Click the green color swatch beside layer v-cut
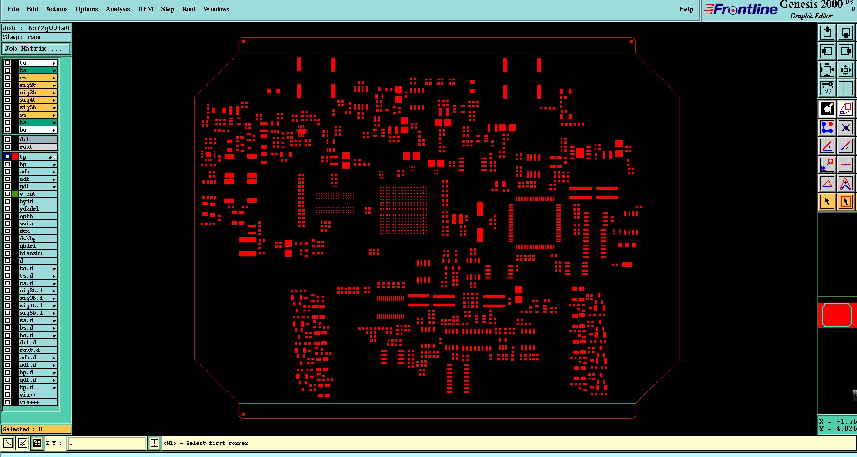 pyautogui.click(x=15, y=194)
